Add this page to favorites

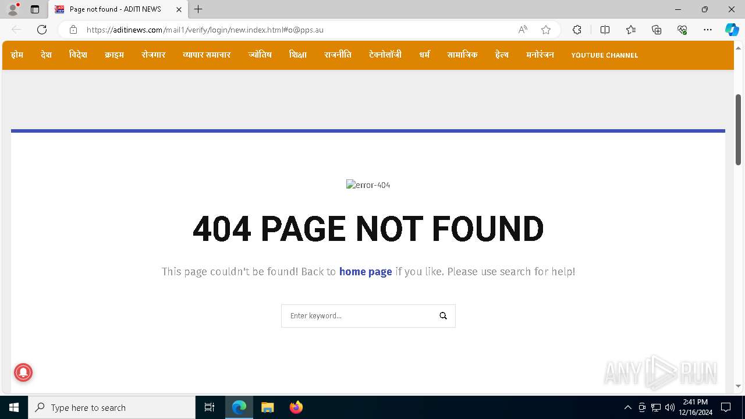tap(546, 30)
